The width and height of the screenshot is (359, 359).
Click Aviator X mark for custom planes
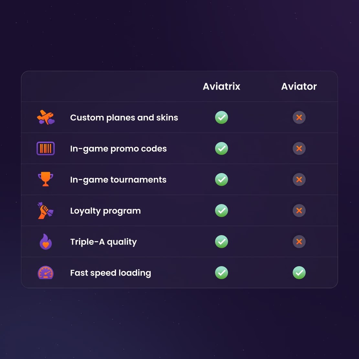tap(299, 117)
